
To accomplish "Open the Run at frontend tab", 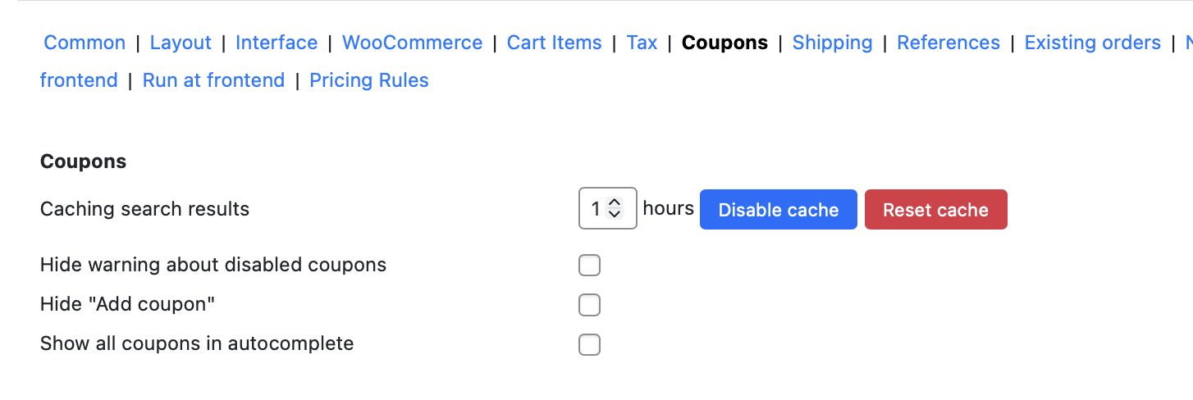I will (213, 80).
